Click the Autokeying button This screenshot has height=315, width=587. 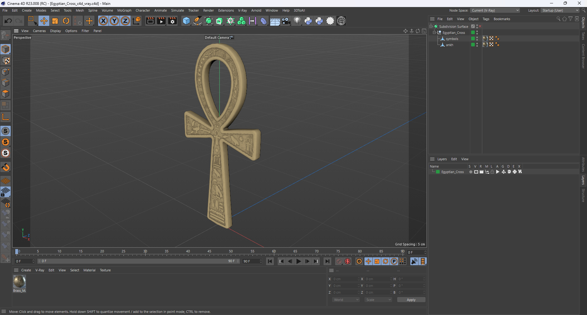click(348, 261)
